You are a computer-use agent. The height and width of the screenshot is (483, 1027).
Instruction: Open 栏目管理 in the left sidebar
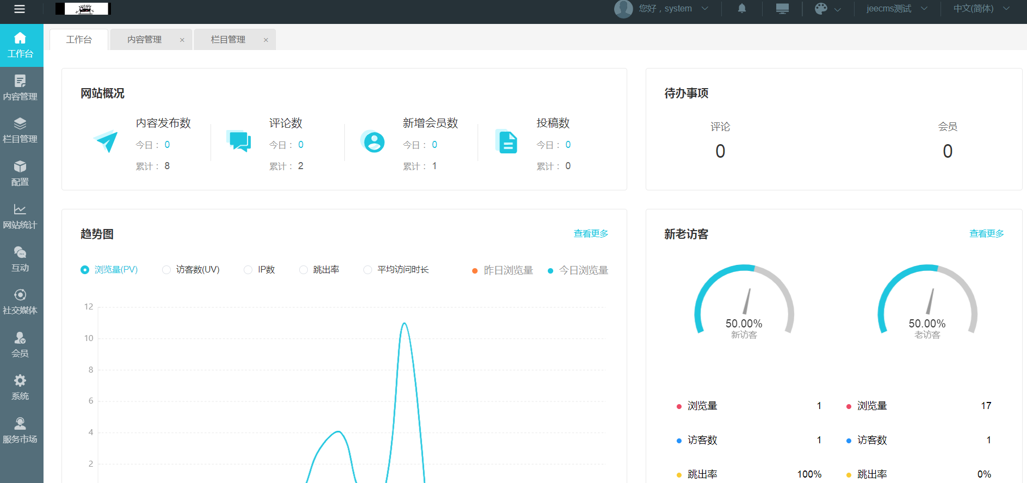[x=20, y=131]
